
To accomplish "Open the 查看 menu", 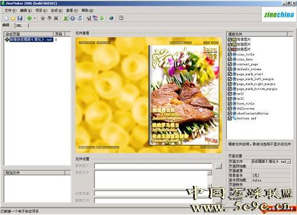I will [72, 10].
